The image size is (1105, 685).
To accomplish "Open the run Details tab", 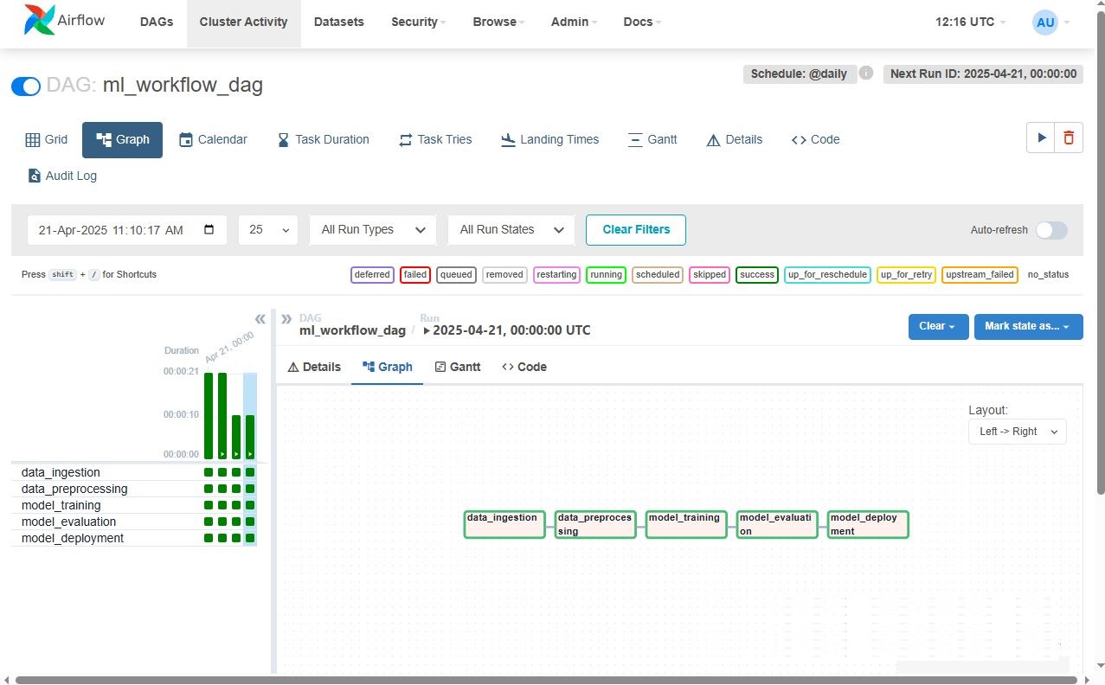I will (x=314, y=368).
